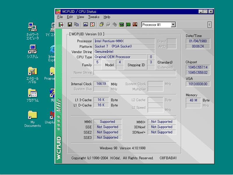This screenshot has width=233, height=175.
Task: Click the Copyright H.Oda! text
Action: tap(113, 158)
